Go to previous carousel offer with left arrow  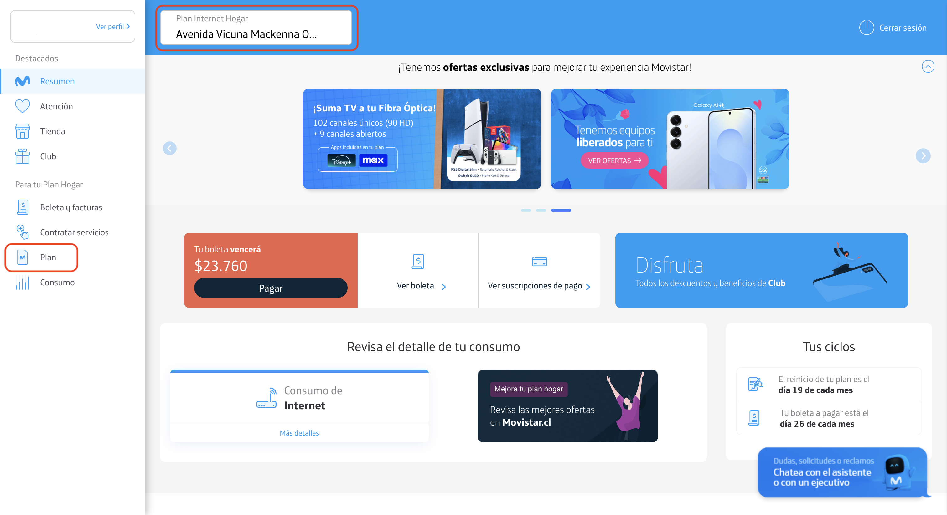click(169, 148)
